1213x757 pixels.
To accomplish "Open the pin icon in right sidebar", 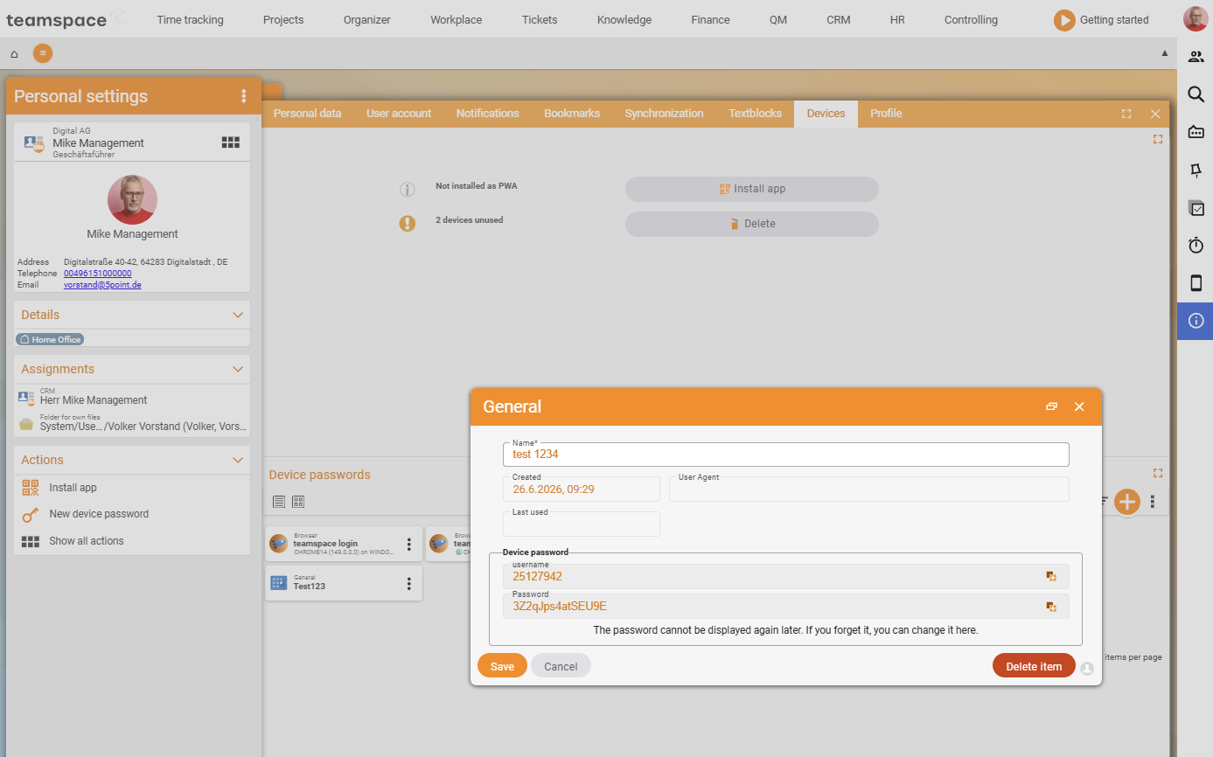I will coord(1196,170).
